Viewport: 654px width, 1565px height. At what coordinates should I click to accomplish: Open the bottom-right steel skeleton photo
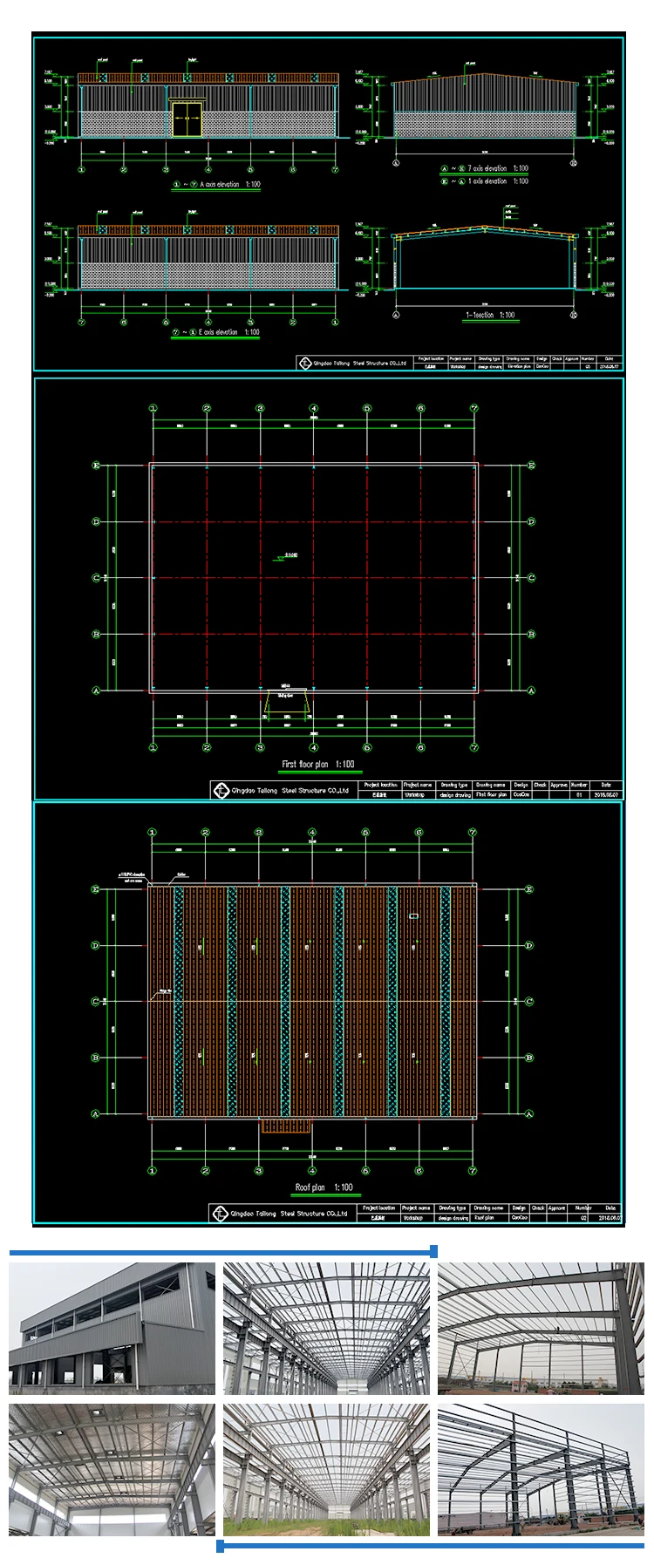pyautogui.click(x=541, y=1469)
